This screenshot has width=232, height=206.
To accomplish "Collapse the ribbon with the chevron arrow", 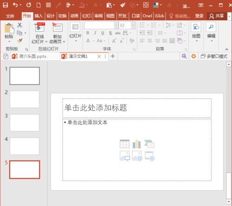I will tap(226, 49).
